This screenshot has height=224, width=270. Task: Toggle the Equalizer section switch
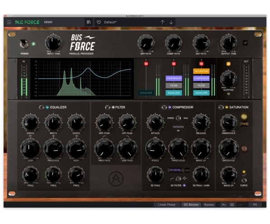pyautogui.click(x=41, y=107)
